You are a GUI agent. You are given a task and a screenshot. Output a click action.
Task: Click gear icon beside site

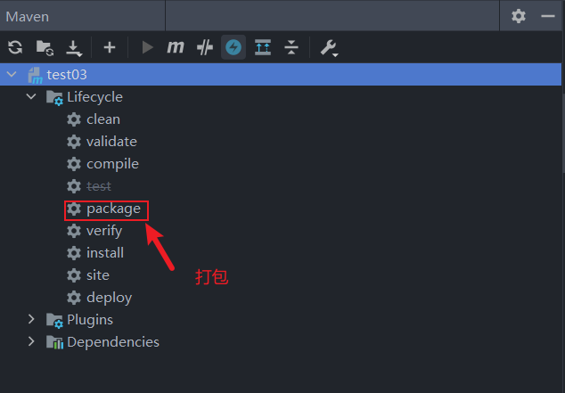[74, 275]
